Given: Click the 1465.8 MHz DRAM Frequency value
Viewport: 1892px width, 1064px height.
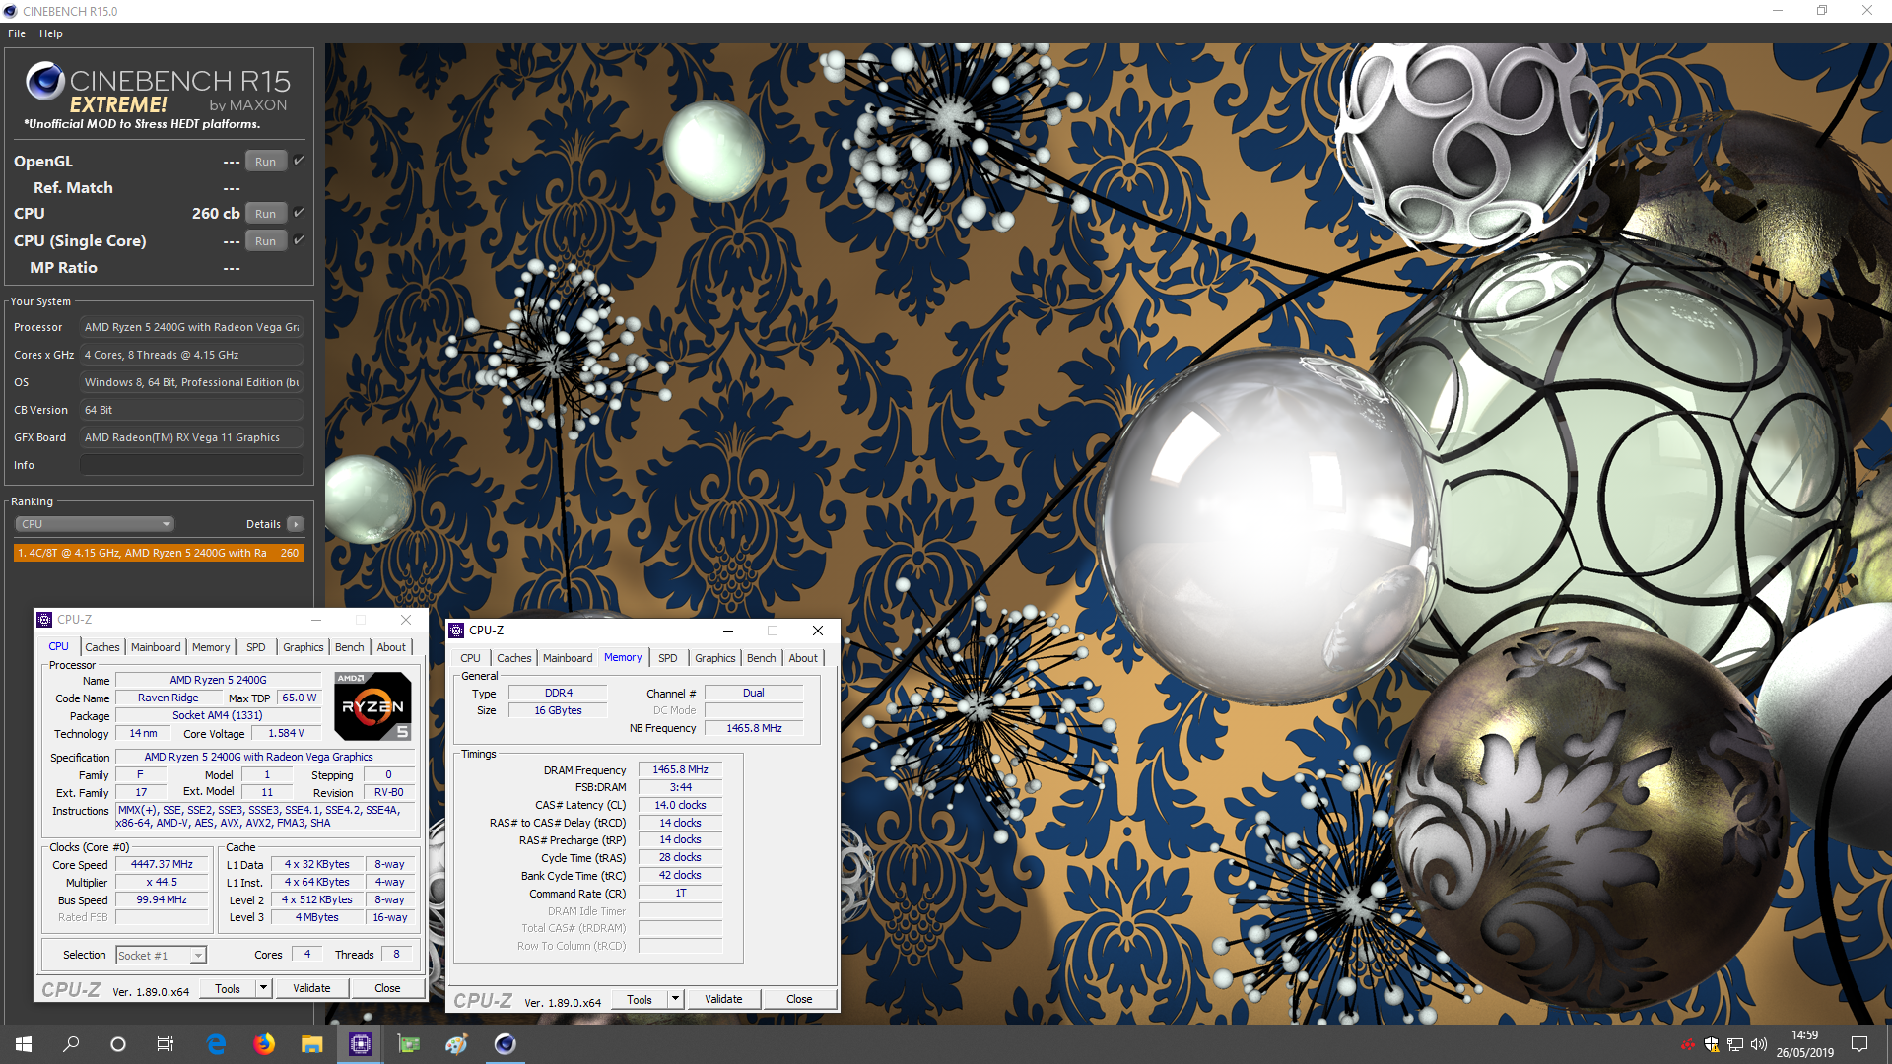Looking at the screenshot, I should (680, 769).
